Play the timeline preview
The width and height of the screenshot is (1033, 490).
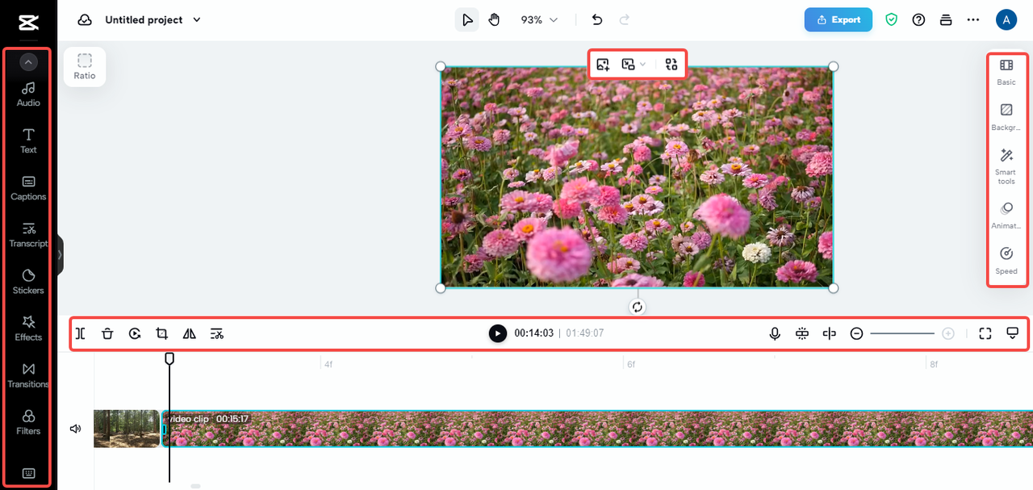pos(498,333)
